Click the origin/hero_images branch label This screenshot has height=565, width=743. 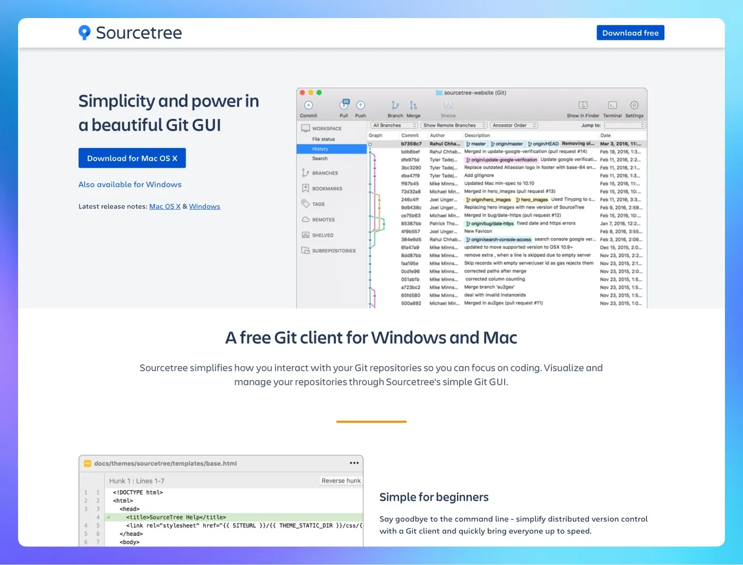point(488,199)
